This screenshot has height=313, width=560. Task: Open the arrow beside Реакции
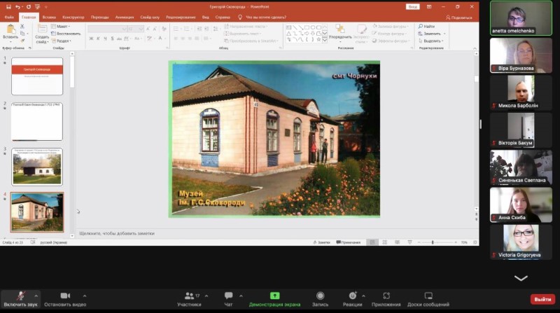[363, 296]
